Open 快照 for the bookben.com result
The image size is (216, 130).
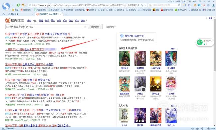[45, 75]
